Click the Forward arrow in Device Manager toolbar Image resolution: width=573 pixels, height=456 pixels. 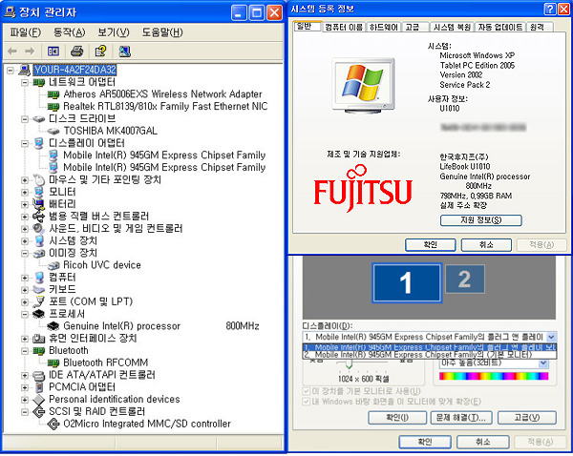[x=30, y=52]
